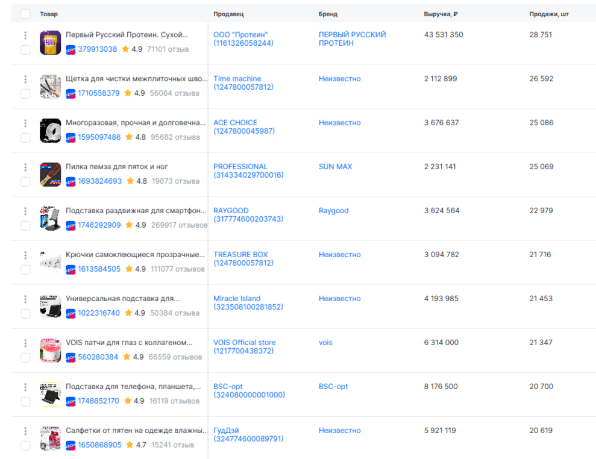Open the three-dot menu for Крючки самоклеющиеся row
The image size is (596, 459).
pos(25,255)
